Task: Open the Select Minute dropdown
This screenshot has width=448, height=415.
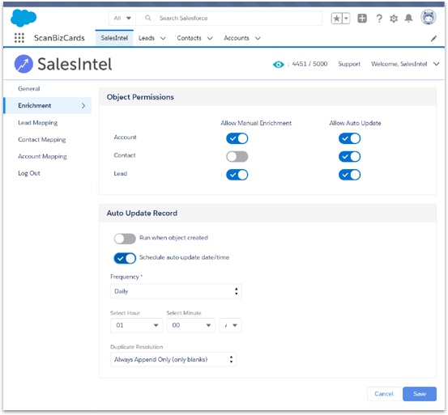Action: 190,325
